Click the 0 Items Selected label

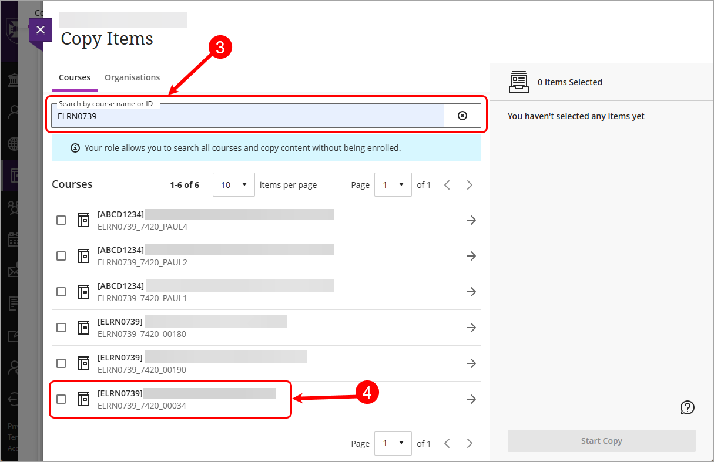(x=570, y=82)
